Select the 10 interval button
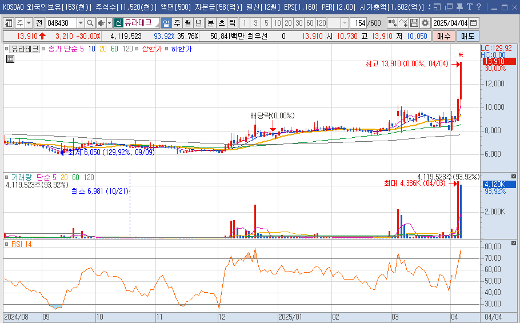Viewport: 520px width, 323px height. [277, 23]
